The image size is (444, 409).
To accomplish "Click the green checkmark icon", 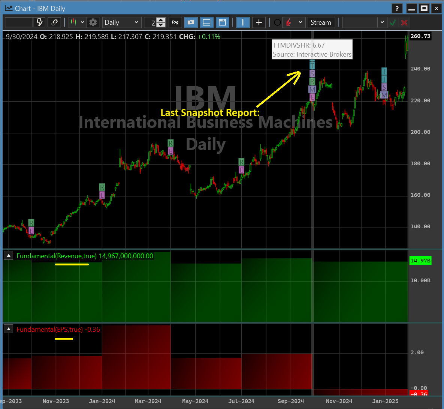I will (x=393, y=22).
